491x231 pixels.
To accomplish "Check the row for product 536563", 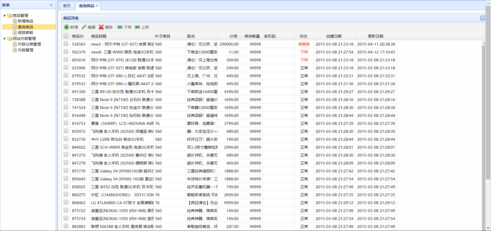I will coord(66,44).
